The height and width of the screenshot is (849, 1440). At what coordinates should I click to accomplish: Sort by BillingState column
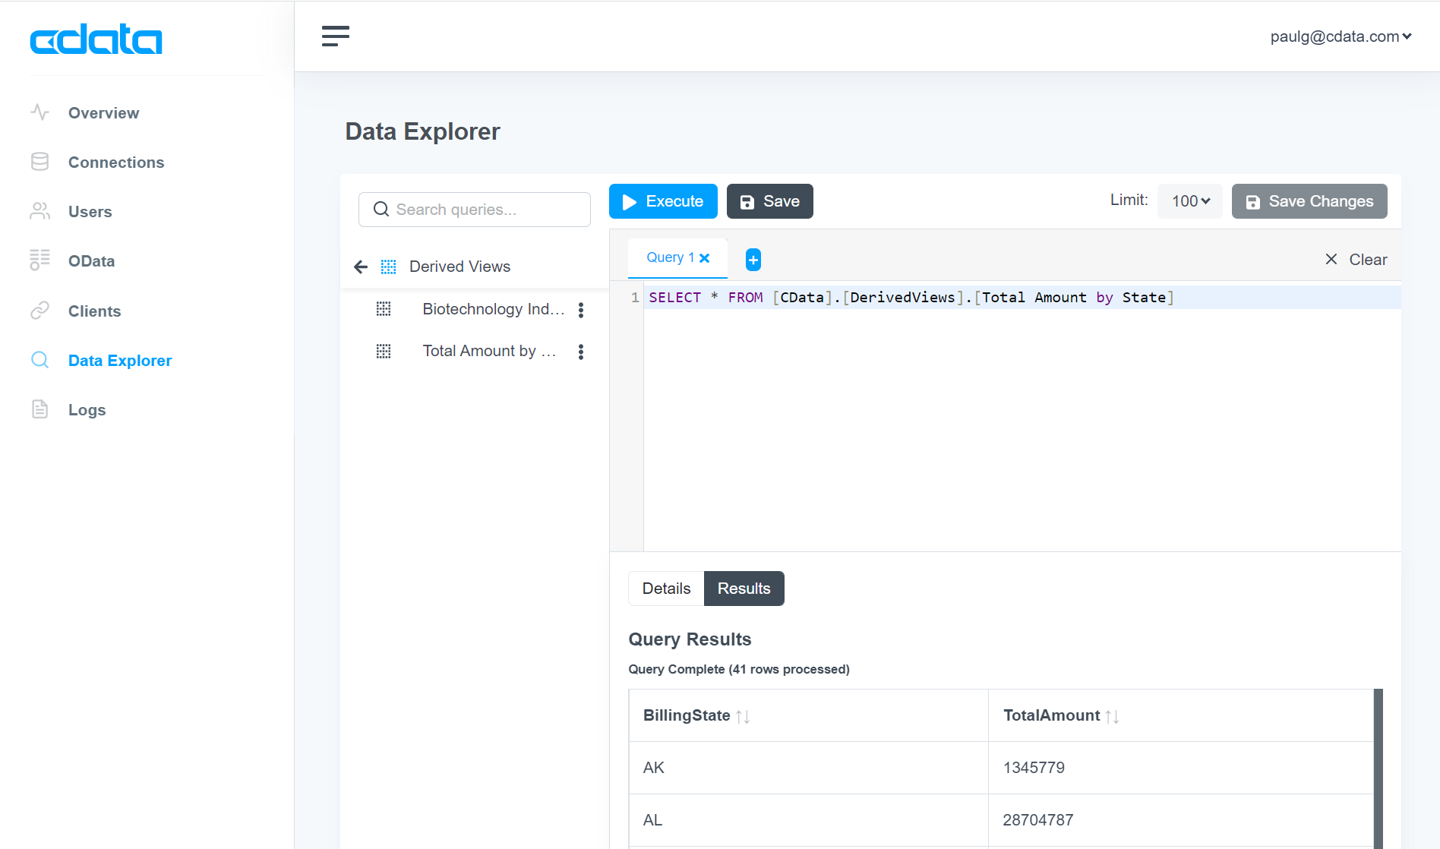742,716
